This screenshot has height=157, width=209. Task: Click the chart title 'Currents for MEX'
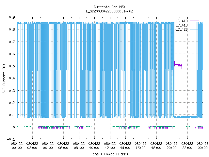tap(109, 7)
